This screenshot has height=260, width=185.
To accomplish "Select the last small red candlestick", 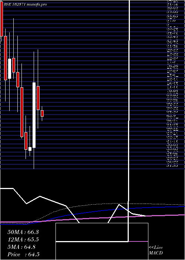I will (x=42, y=113).
